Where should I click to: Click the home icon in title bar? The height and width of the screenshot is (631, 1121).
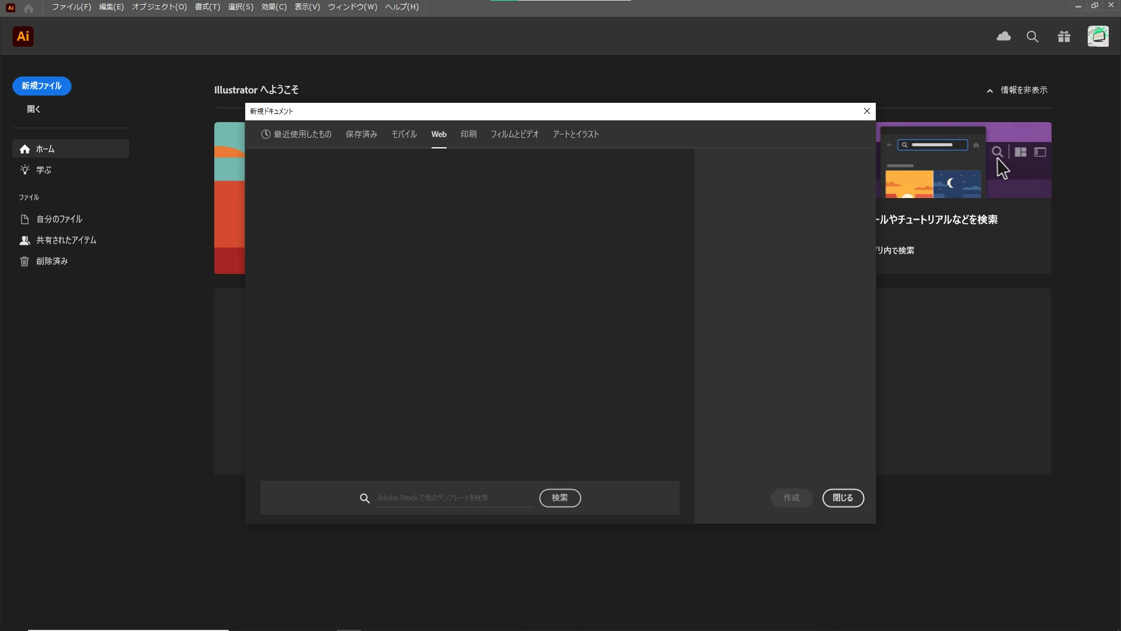click(x=29, y=8)
